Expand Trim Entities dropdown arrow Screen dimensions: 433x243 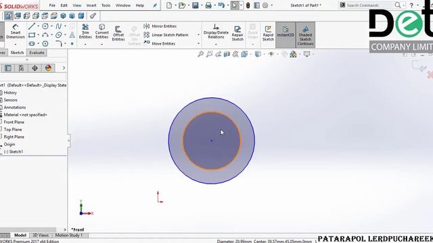point(85,44)
